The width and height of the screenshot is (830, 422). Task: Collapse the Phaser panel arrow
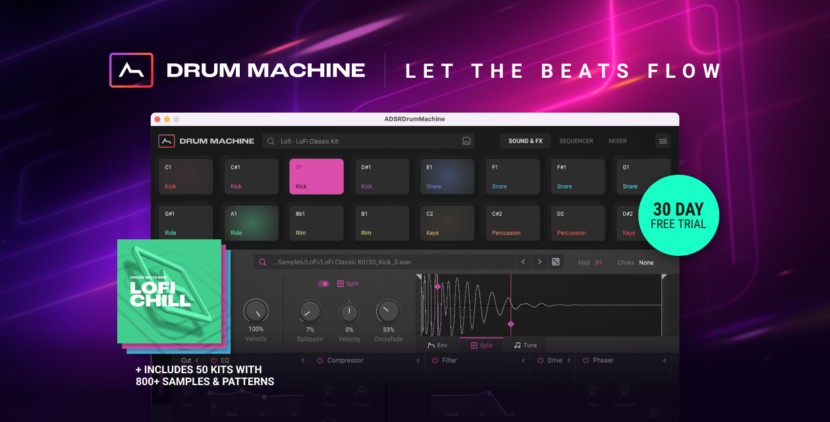click(665, 361)
